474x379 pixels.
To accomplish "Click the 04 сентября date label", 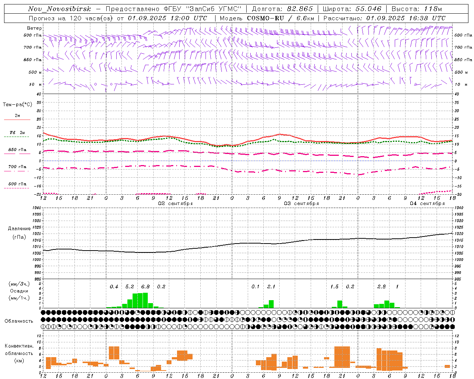I will tap(427, 204).
